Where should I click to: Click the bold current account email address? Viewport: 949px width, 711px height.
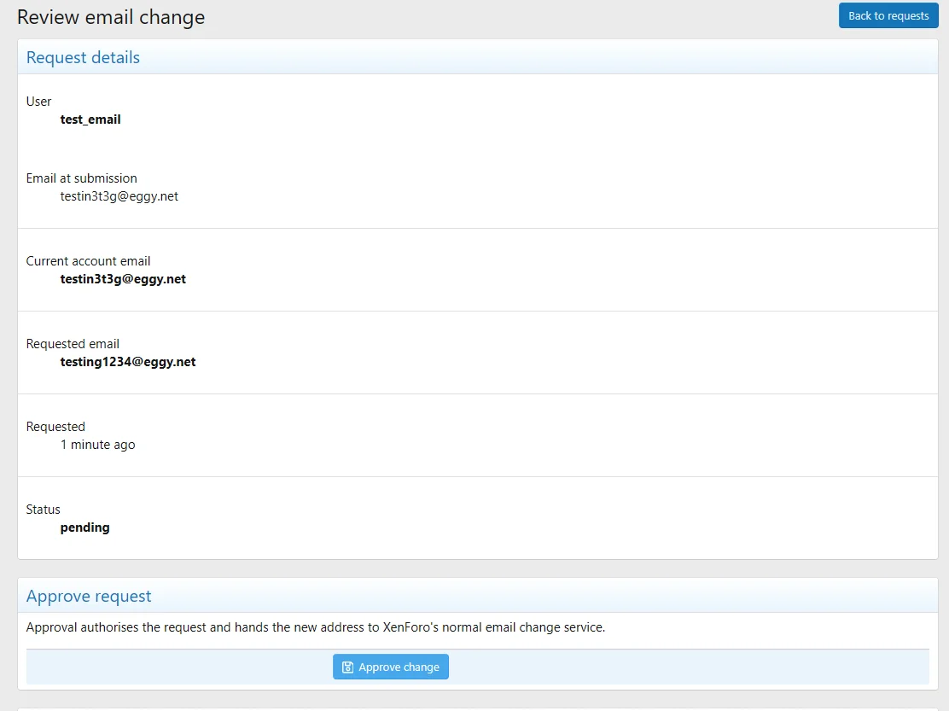coord(123,280)
